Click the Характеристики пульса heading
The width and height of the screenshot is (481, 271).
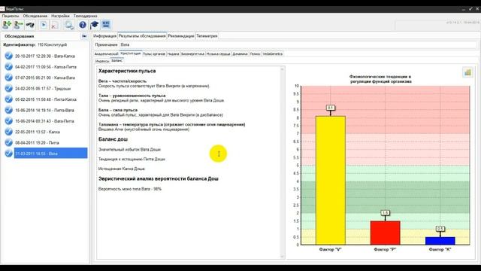tap(127, 71)
